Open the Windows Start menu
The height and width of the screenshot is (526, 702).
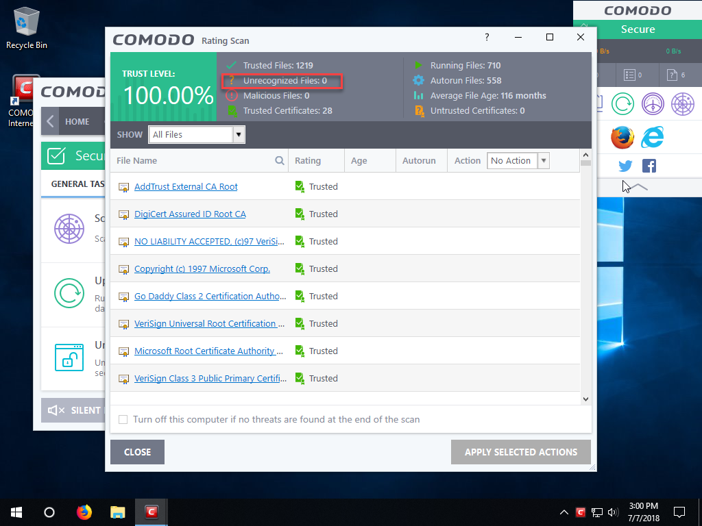point(16,512)
